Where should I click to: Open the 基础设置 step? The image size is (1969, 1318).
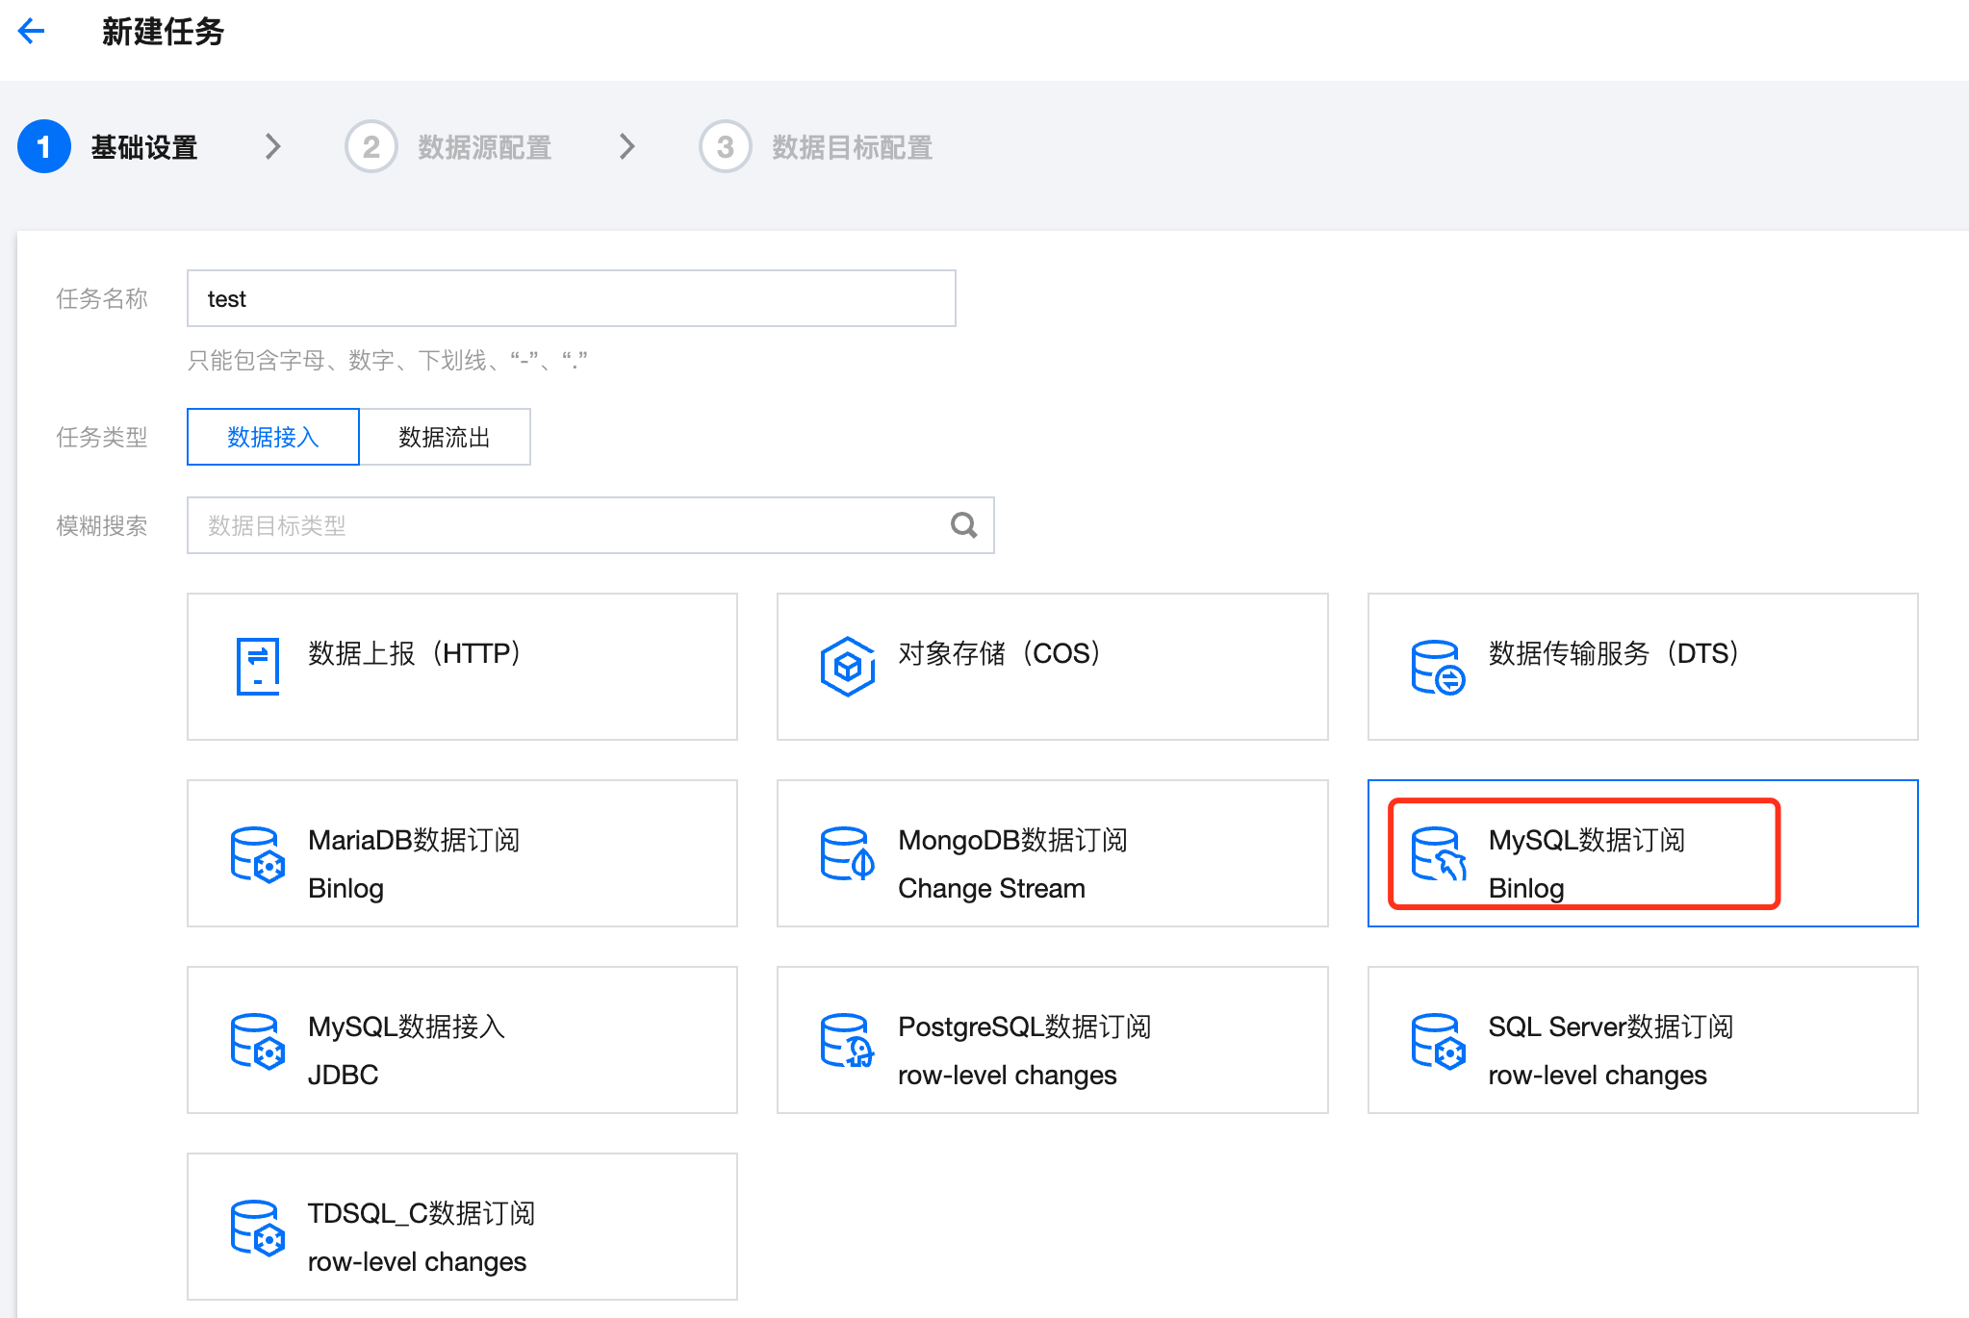click(x=144, y=147)
